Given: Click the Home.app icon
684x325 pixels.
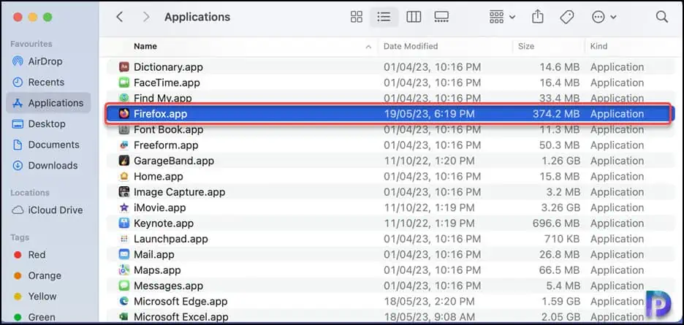Looking at the screenshot, I should pyautogui.click(x=124, y=177).
